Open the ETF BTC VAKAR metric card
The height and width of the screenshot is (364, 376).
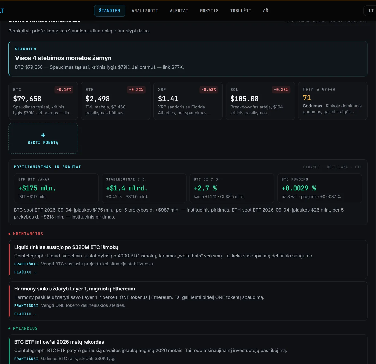click(56, 188)
